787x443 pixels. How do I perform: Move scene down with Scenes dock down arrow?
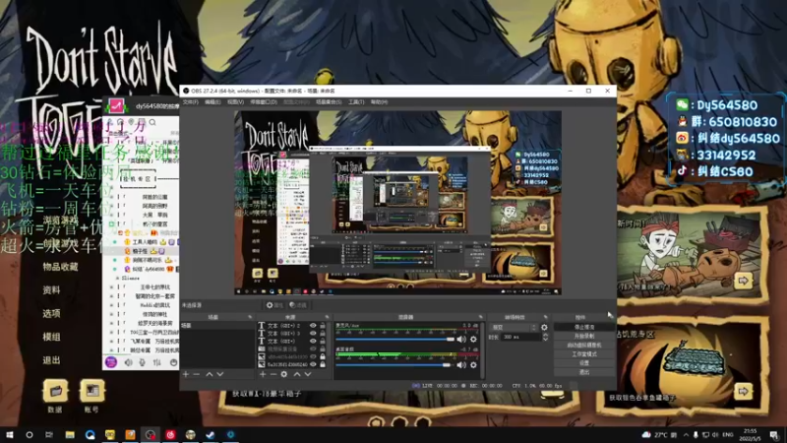click(x=219, y=374)
